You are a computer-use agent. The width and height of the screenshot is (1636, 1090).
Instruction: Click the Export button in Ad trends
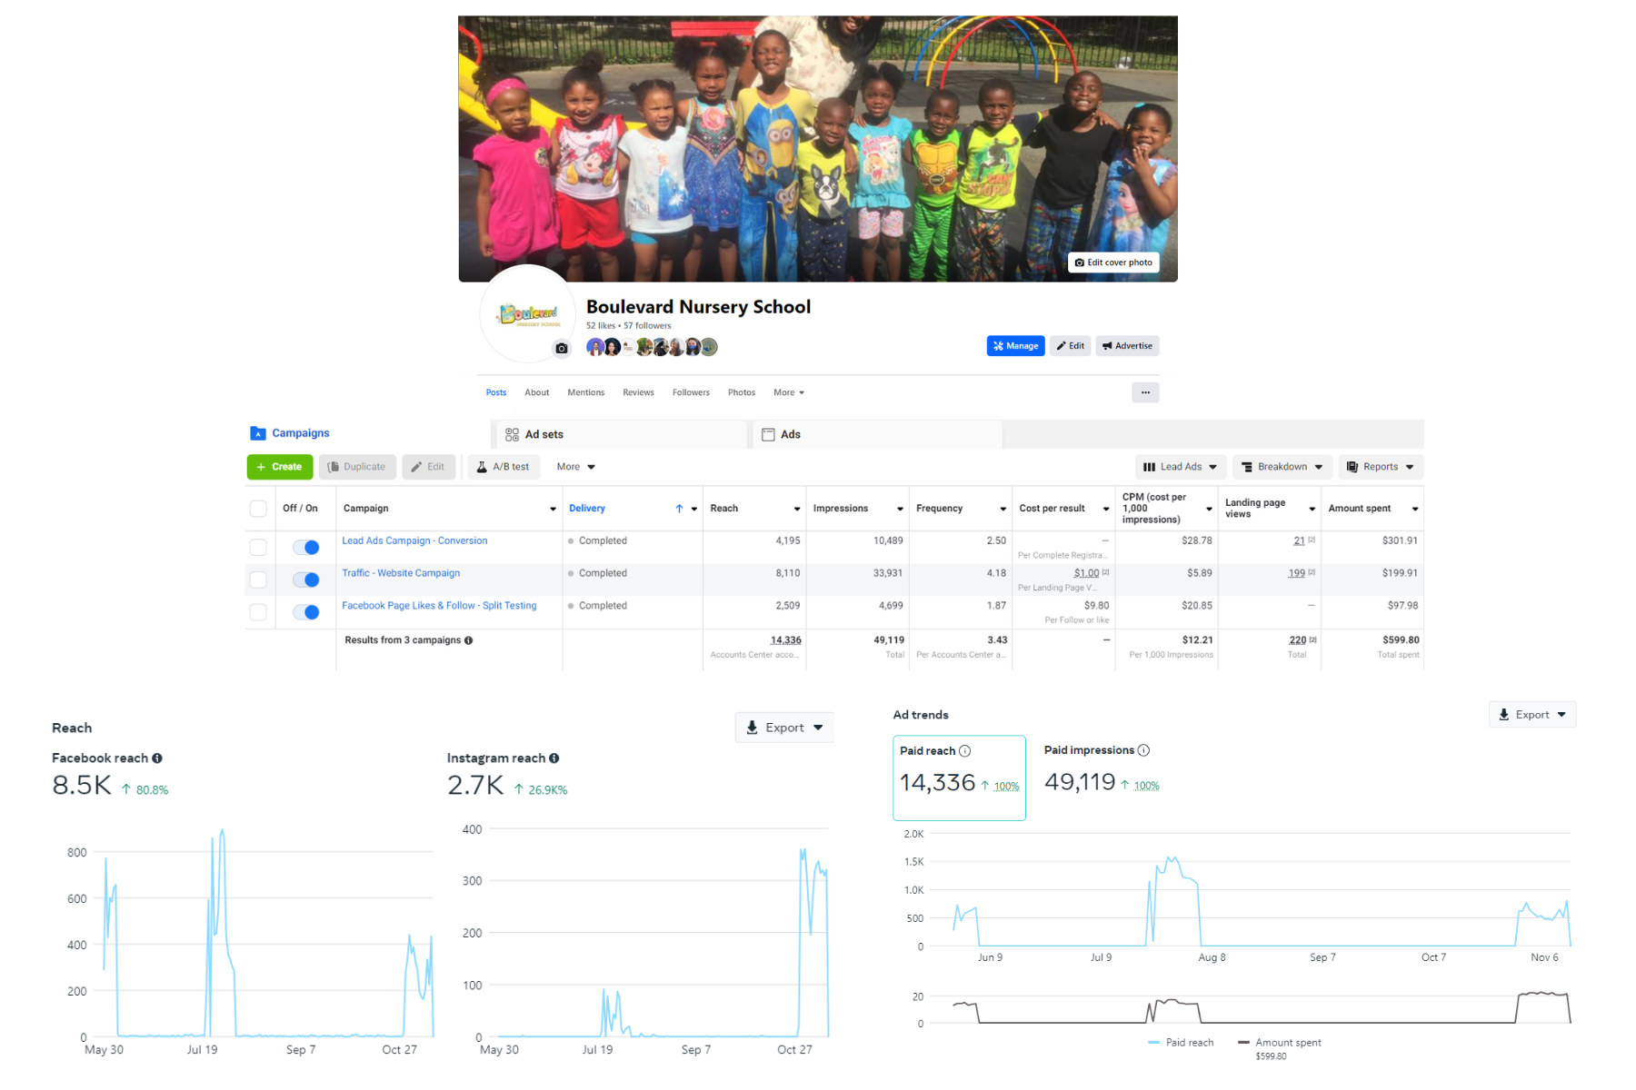click(1532, 715)
